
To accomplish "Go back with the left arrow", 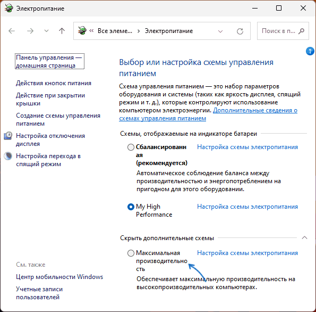I will coord(12,31).
